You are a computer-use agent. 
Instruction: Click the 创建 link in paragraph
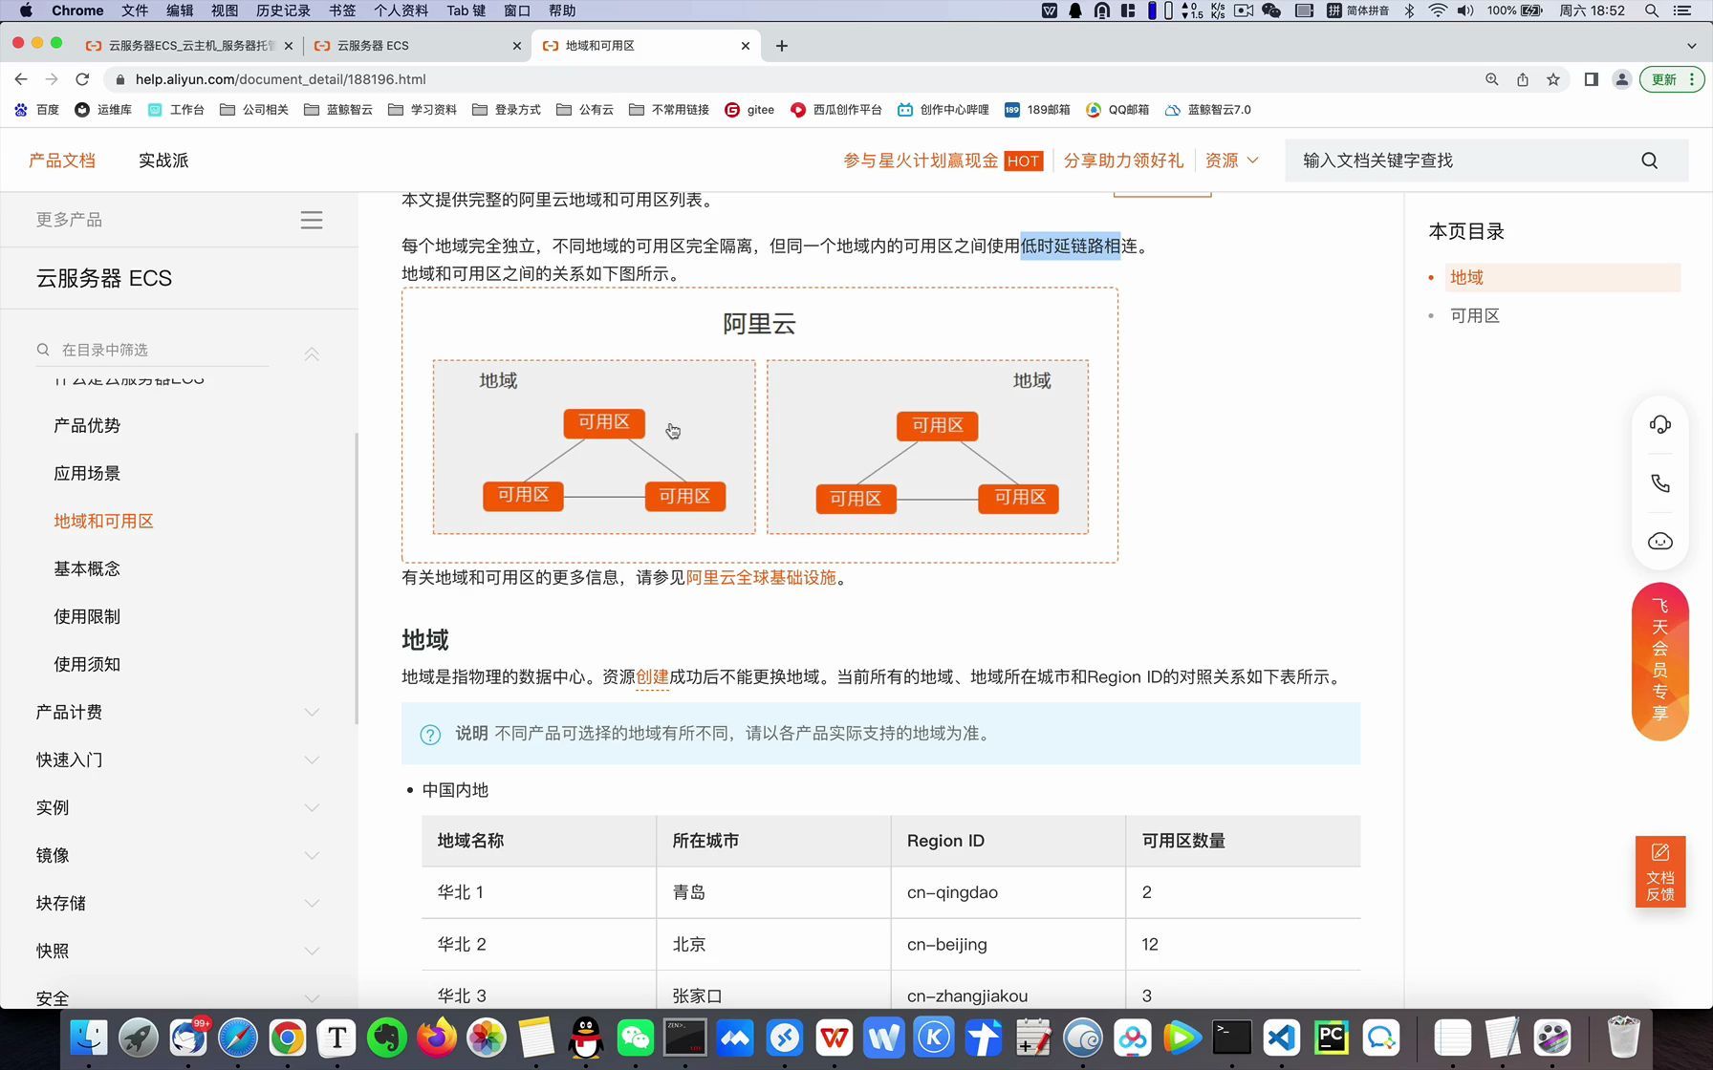[652, 677]
